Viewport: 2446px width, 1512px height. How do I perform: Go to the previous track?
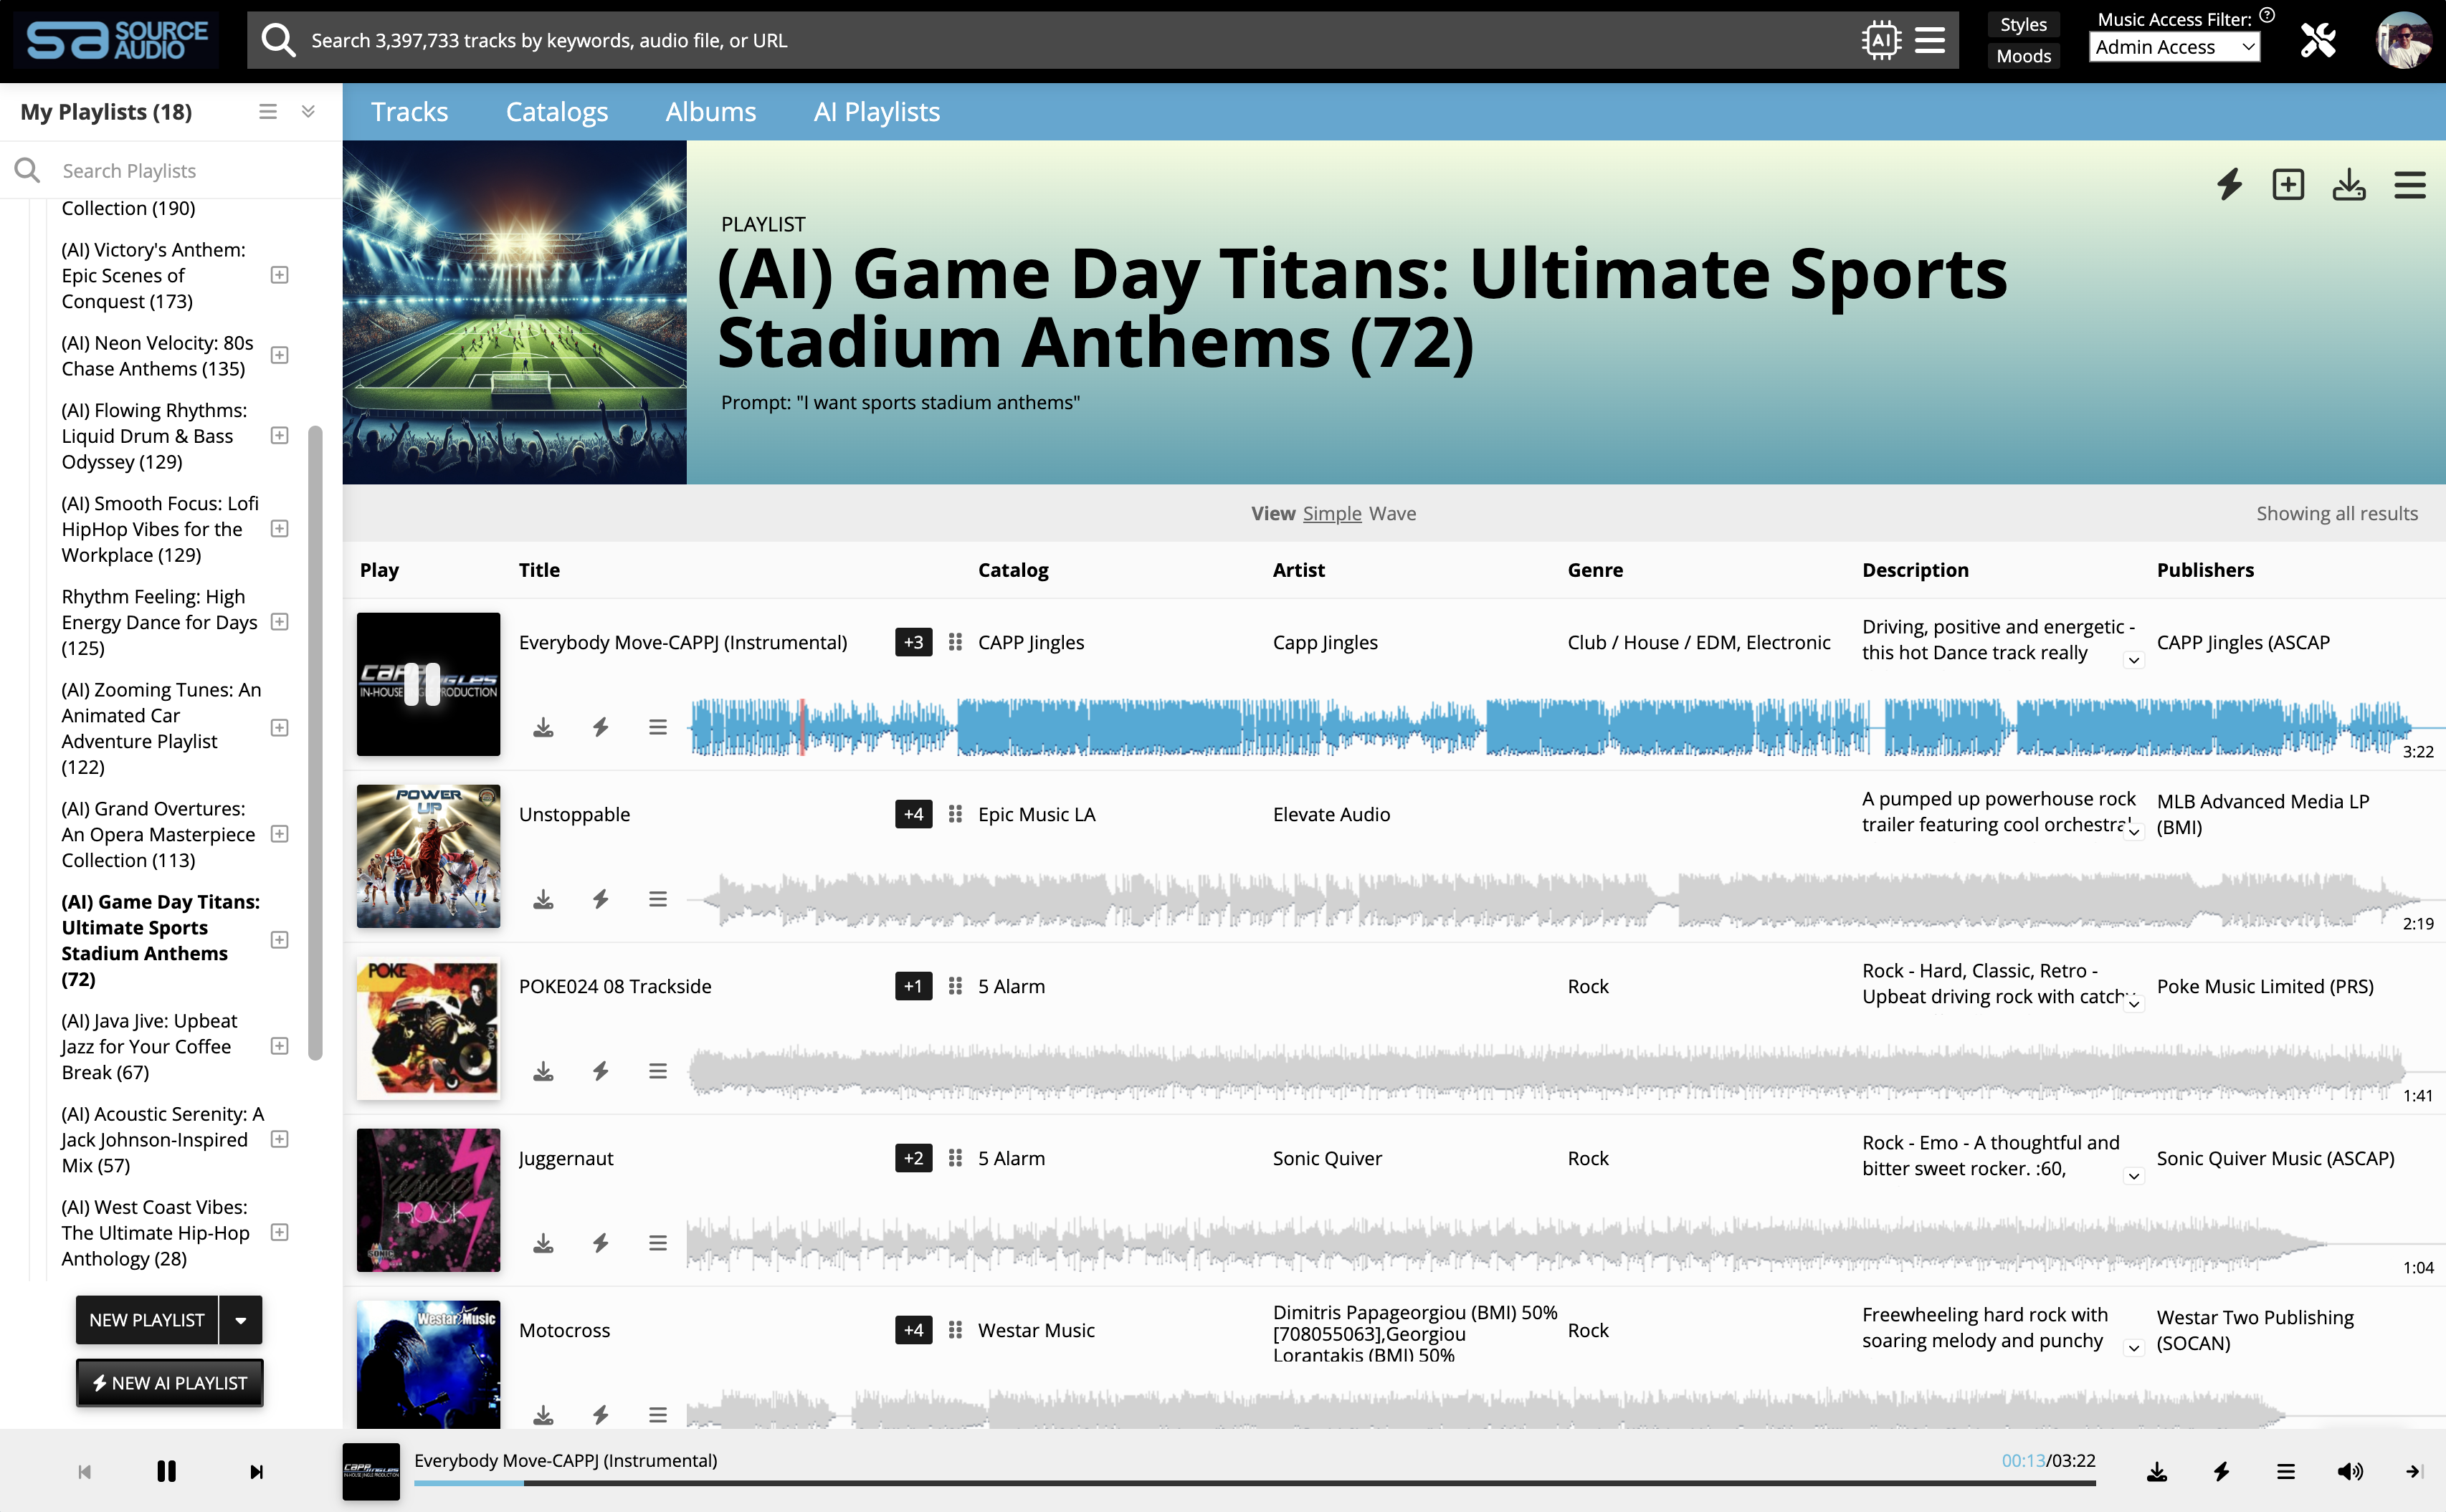pyautogui.click(x=84, y=1471)
